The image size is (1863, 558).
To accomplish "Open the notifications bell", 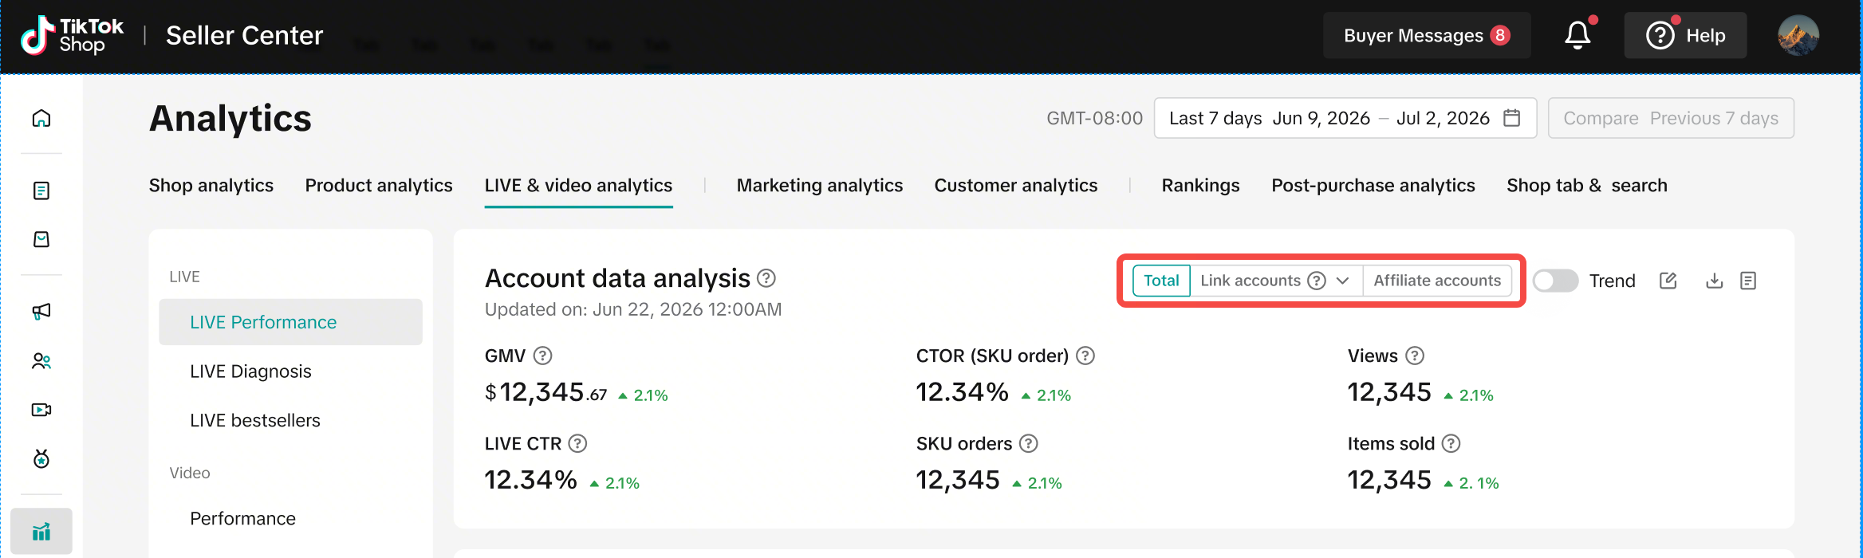I will coord(1577,36).
